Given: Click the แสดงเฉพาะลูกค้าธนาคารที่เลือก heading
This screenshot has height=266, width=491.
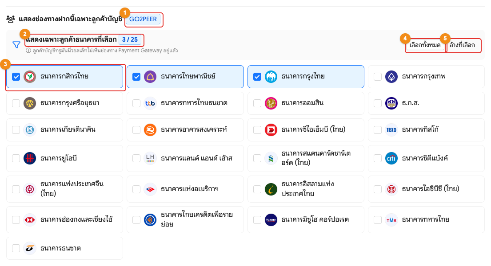Looking at the screenshot, I should click(x=72, y=40).
